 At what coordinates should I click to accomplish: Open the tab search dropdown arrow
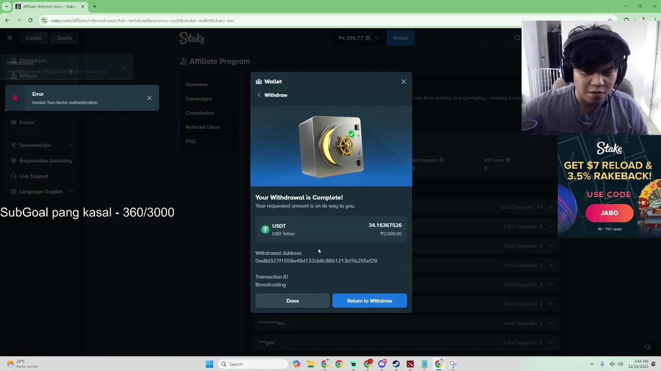click(7, 6)
